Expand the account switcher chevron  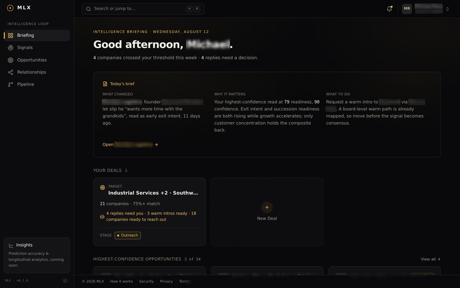pos(448,9)
